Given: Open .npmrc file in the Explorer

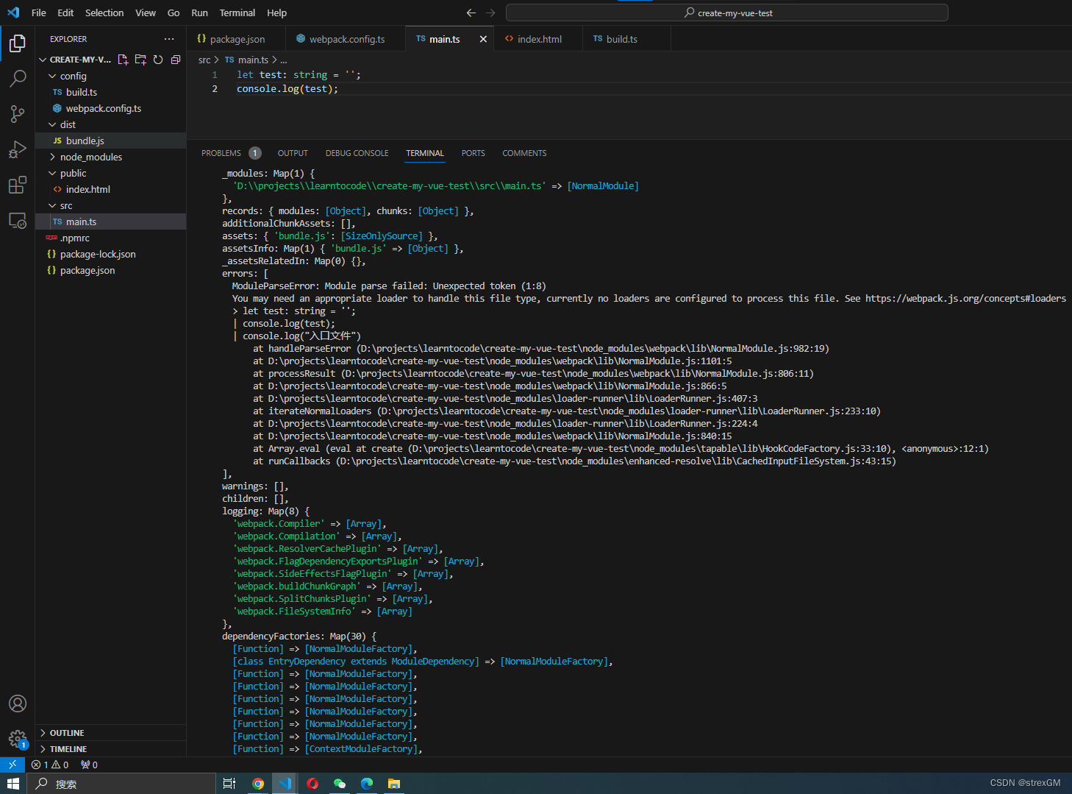Looking at the screenshot, I should pyautogui.click(x=110, y=238).
